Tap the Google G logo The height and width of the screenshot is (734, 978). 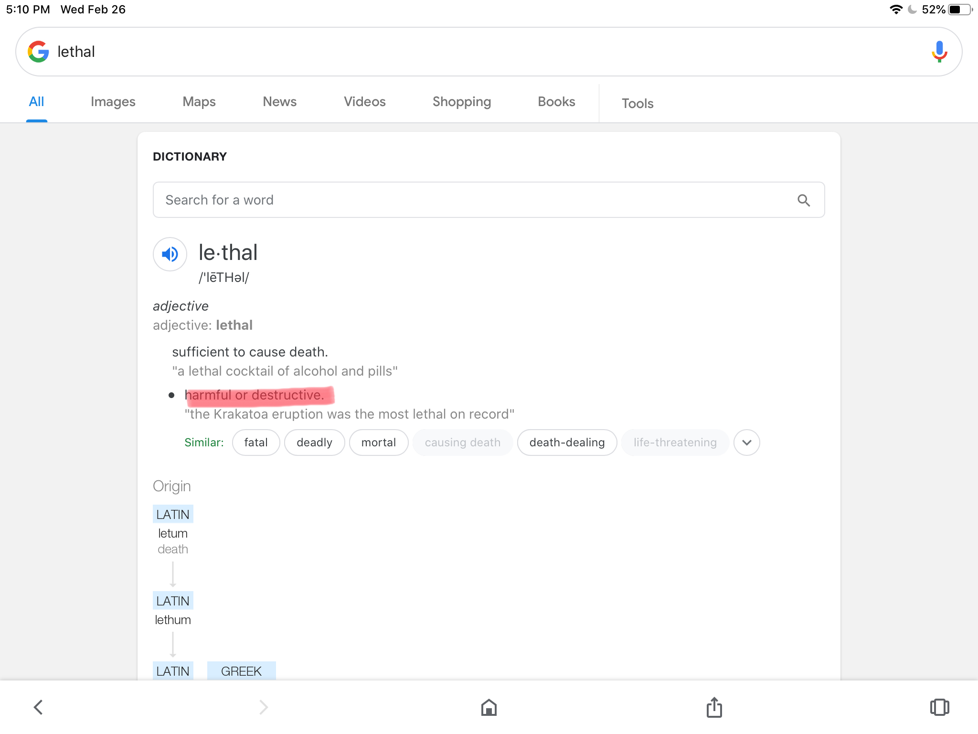38,52
